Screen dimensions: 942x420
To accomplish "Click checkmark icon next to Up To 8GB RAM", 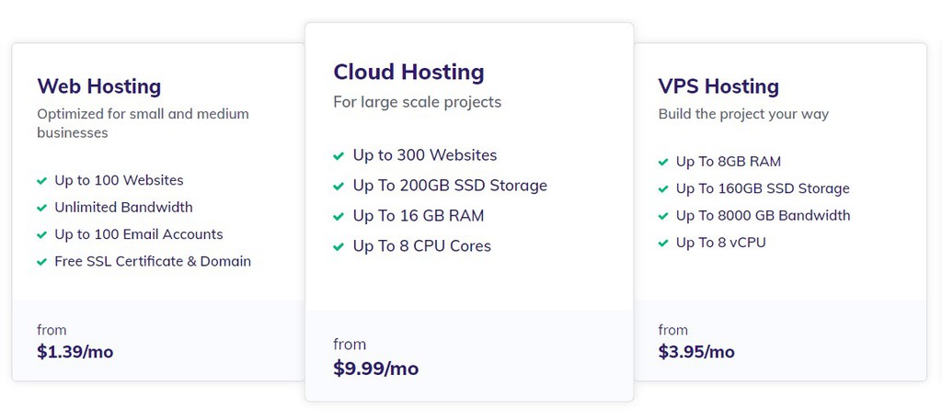I will pyautogui.click(x=663, y=163).
